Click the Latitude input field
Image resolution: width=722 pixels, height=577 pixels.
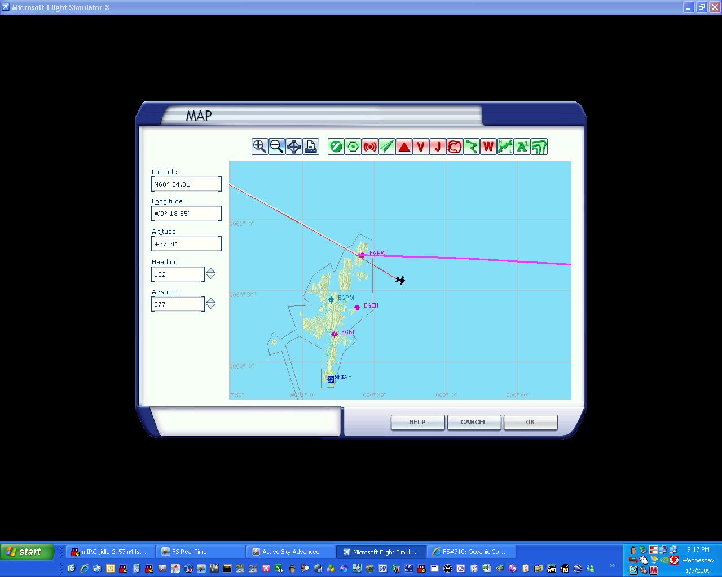pyautogui.click(x=186, y=184)
